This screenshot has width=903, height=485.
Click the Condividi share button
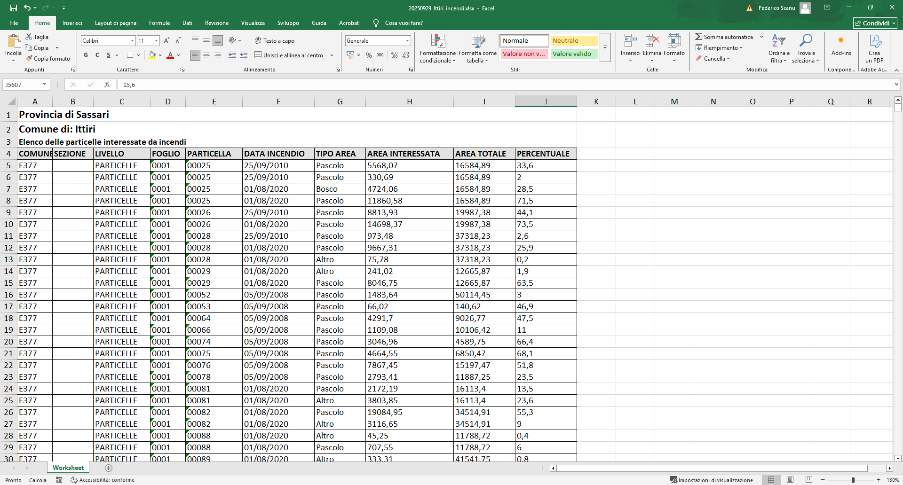coord(875,23)
